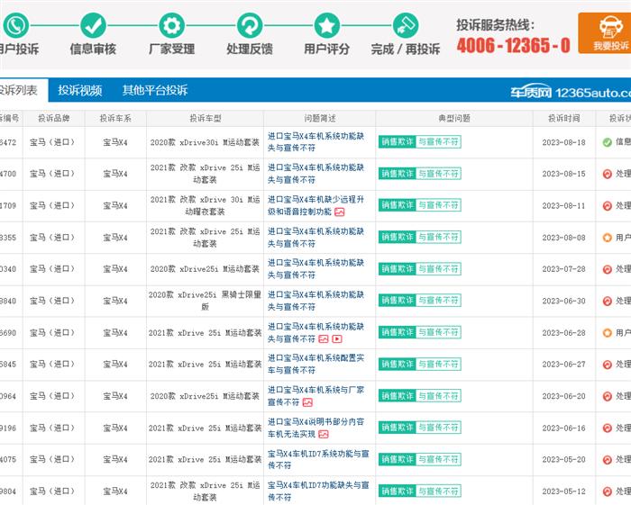The height and width of the screenshot is (505, 631).
Task: Click the 宝马X4 series cell in the 2023-05-12 row
Action: point(115,491)
